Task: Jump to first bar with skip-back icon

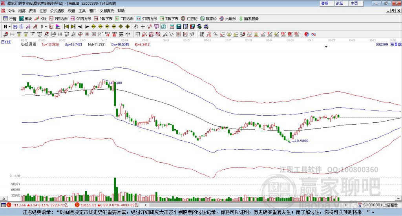Action: tap(66, 27)
